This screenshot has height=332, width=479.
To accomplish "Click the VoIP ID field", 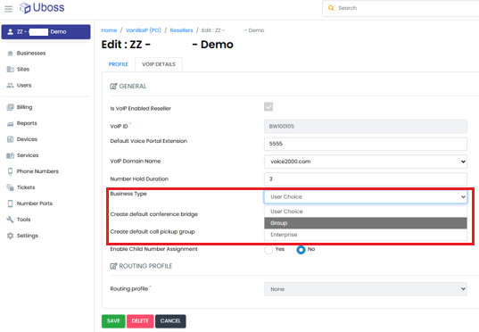I will [366, 126].
